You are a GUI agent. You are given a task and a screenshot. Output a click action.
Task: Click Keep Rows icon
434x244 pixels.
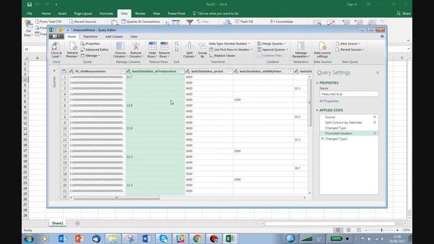click(x=152, y=46)
